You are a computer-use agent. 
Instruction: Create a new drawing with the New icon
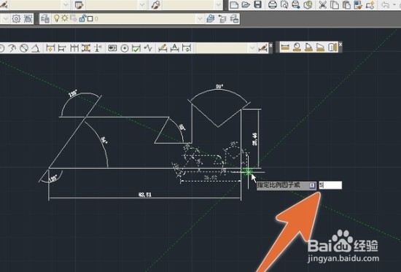[x=234, y=4]
